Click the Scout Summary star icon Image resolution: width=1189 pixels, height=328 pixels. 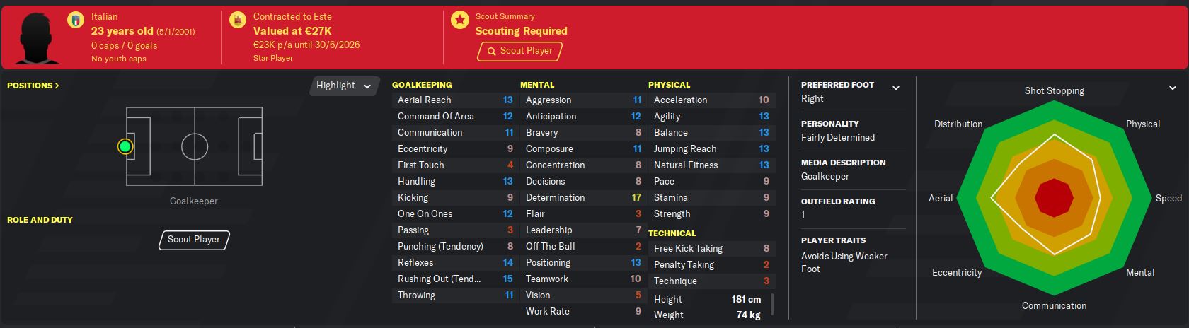[460, 20]
